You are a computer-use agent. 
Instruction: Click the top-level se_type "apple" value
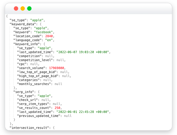coord(37,20)
